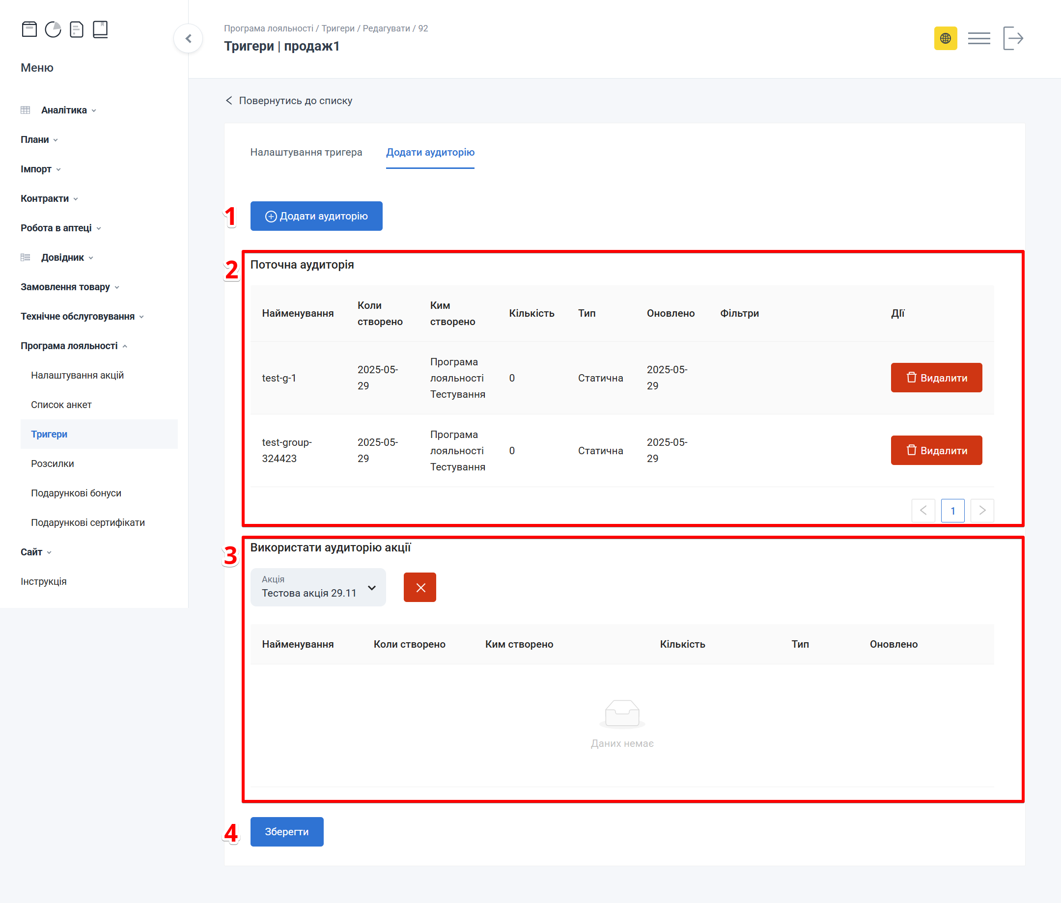1061x903 pixels.
Task: Expand the Аналітика menu section
Action: (64, 110)
